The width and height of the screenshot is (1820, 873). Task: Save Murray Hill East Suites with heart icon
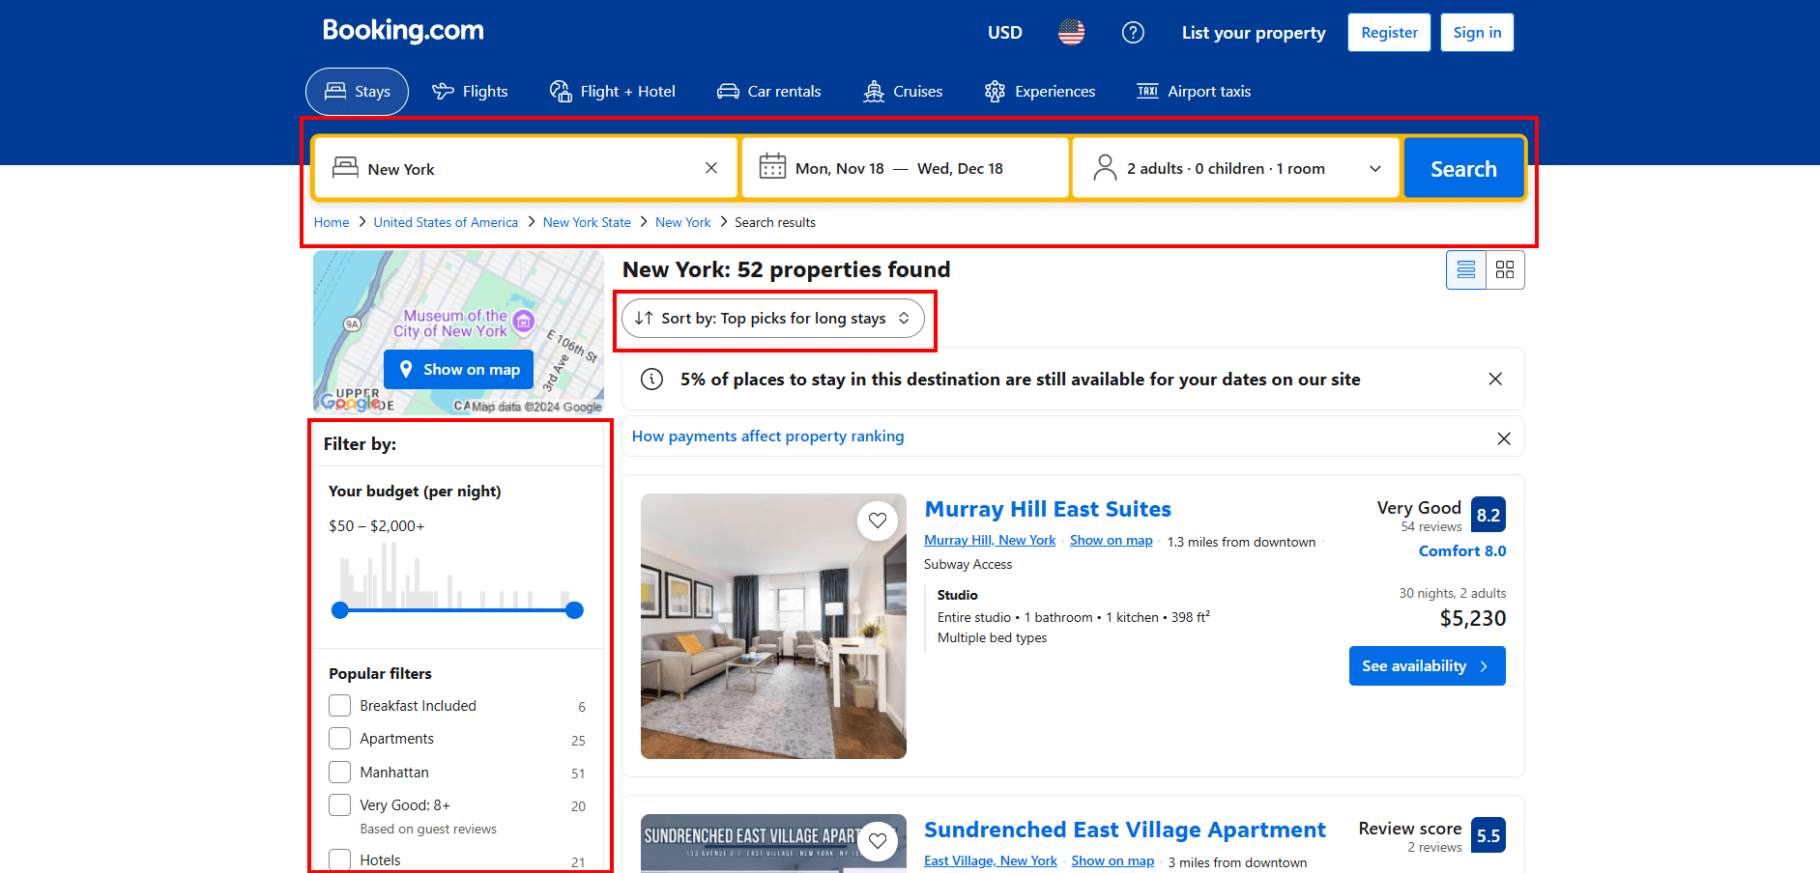(878, 521)
